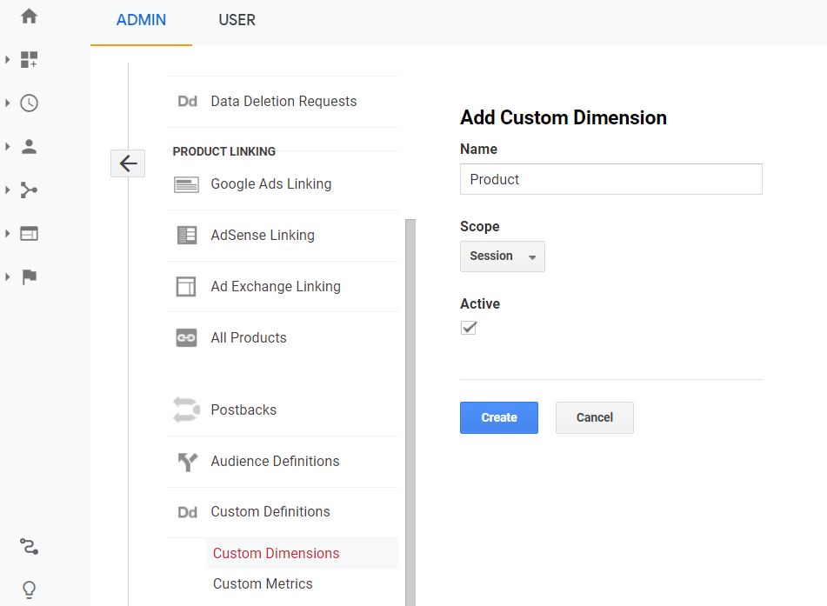Screen dimensions: 827x606
Task: Expand the Customization navigation arrow
Action: (8, 59)
